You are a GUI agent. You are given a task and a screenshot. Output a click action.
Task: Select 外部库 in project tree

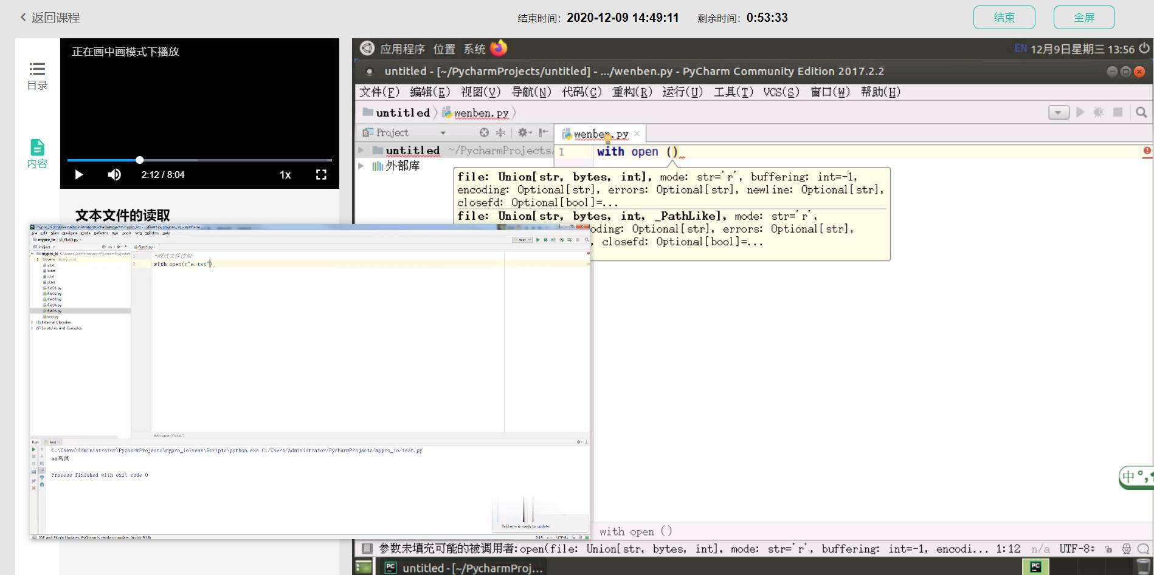pyautogui.click(x=402, y=166)
